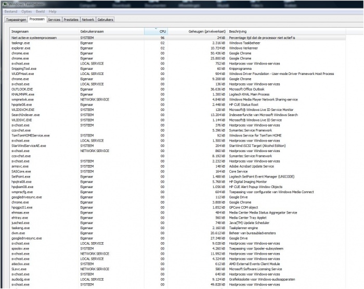Select the WUDFHost.exe process
Image resolution: width=364 pixels, height=289 pixels.
(x=178, y=74)
